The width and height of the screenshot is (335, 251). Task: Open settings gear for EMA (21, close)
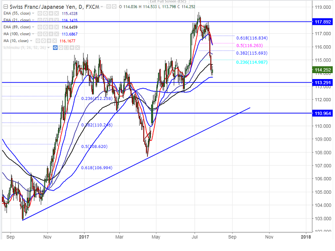click(45, 20)
